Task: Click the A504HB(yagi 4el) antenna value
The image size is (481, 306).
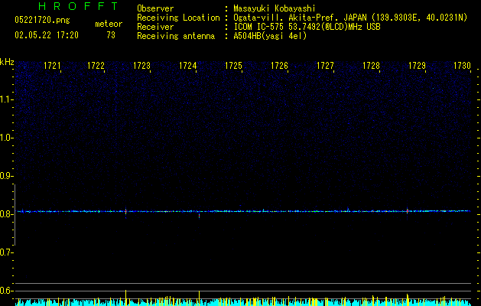Action: coord(270,36)
